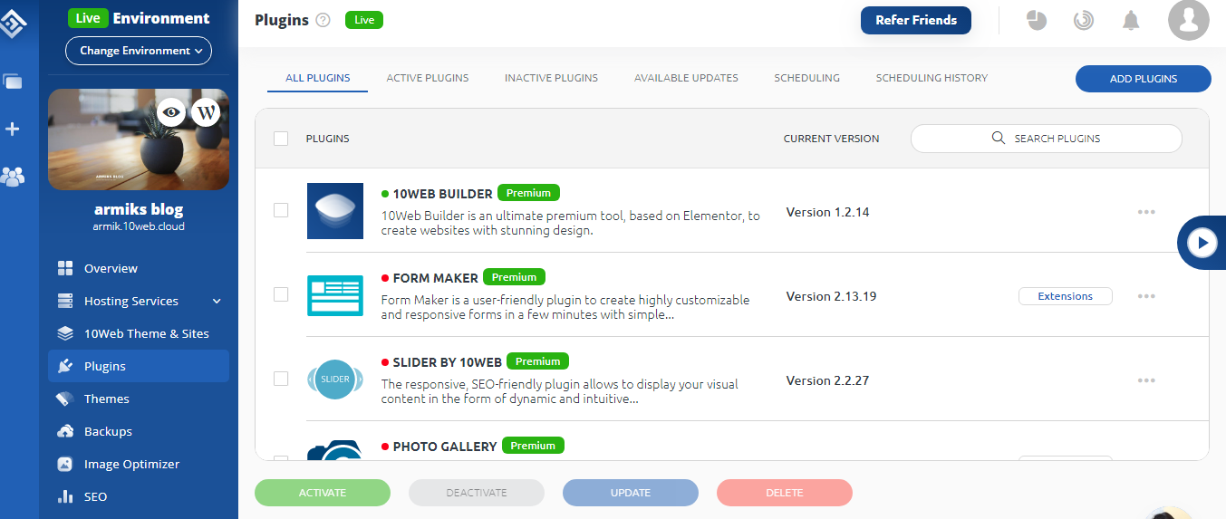Open the pie chart icon in header

coord(1037,20)
